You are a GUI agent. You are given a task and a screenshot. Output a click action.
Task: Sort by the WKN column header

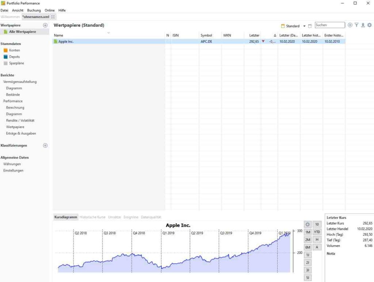233,35
